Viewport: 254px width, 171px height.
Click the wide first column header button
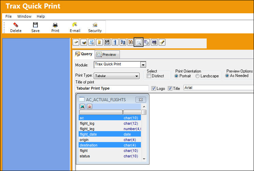point(101,112)
